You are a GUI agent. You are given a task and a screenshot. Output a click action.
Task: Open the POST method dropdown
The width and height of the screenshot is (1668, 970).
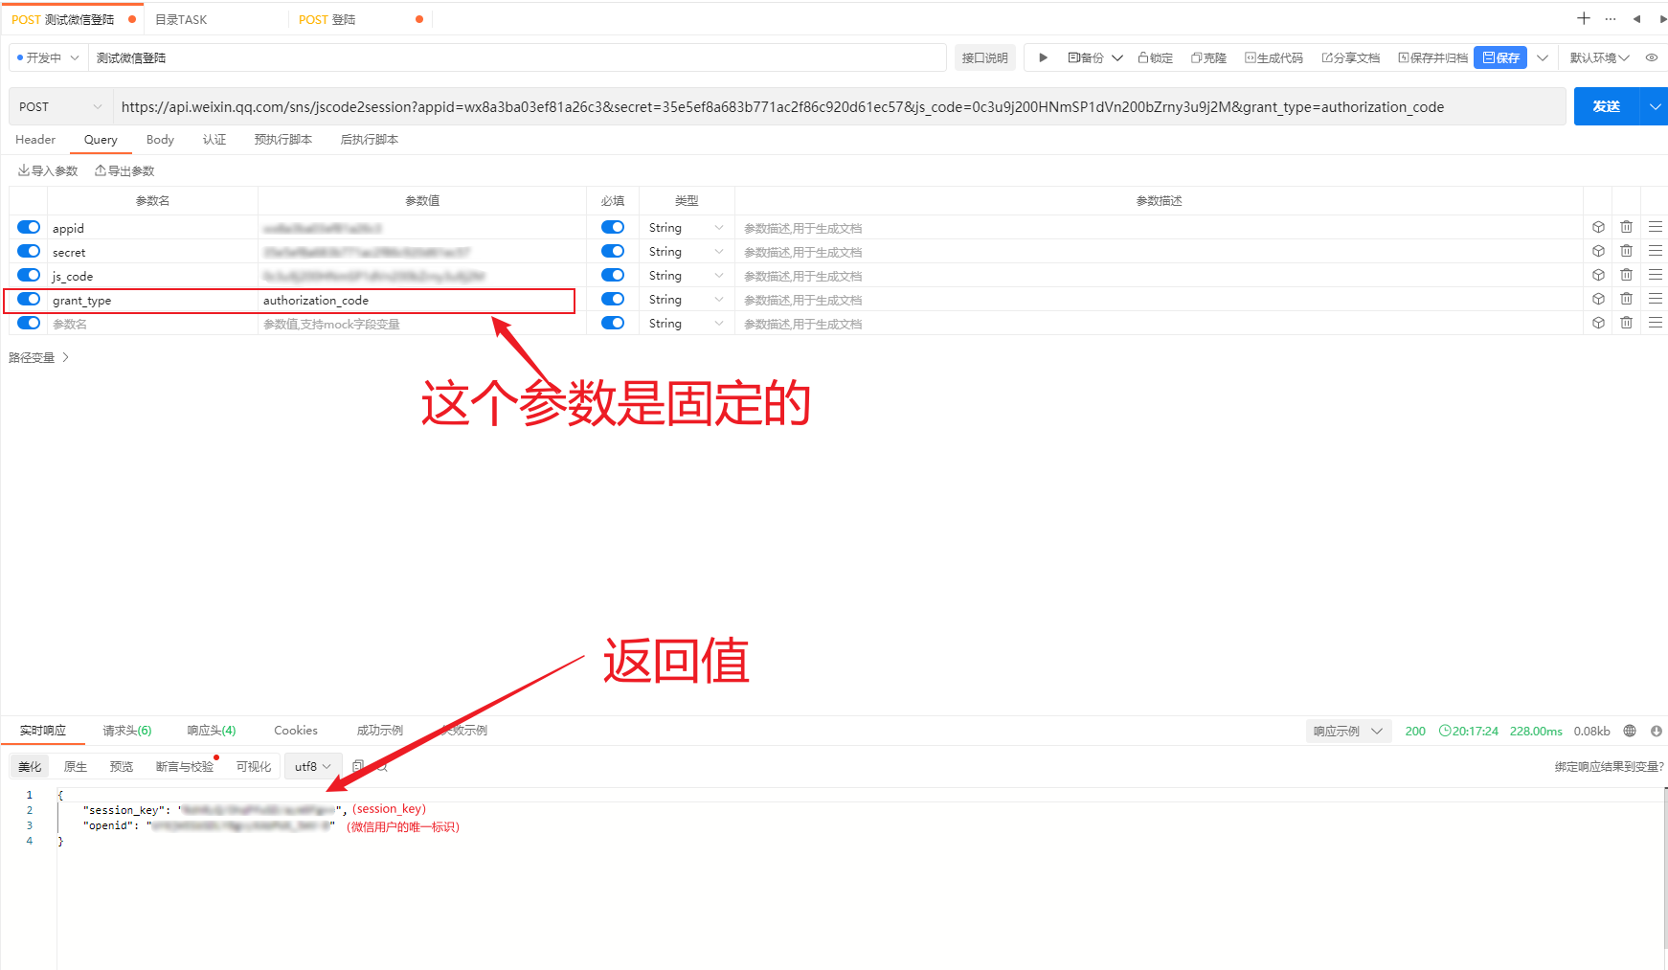[x=60, y=106]
